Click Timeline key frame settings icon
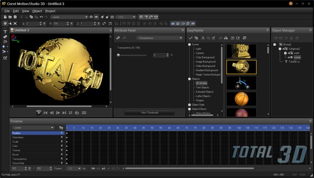 [61, 128]
